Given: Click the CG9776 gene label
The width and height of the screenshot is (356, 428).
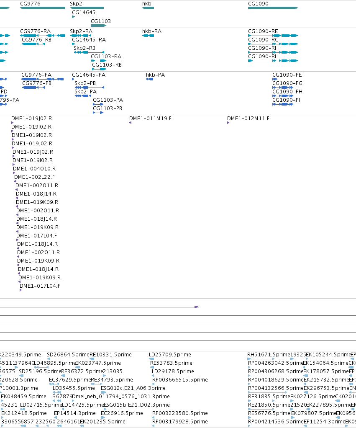Looking at the screenshot, I should [30, 3].
